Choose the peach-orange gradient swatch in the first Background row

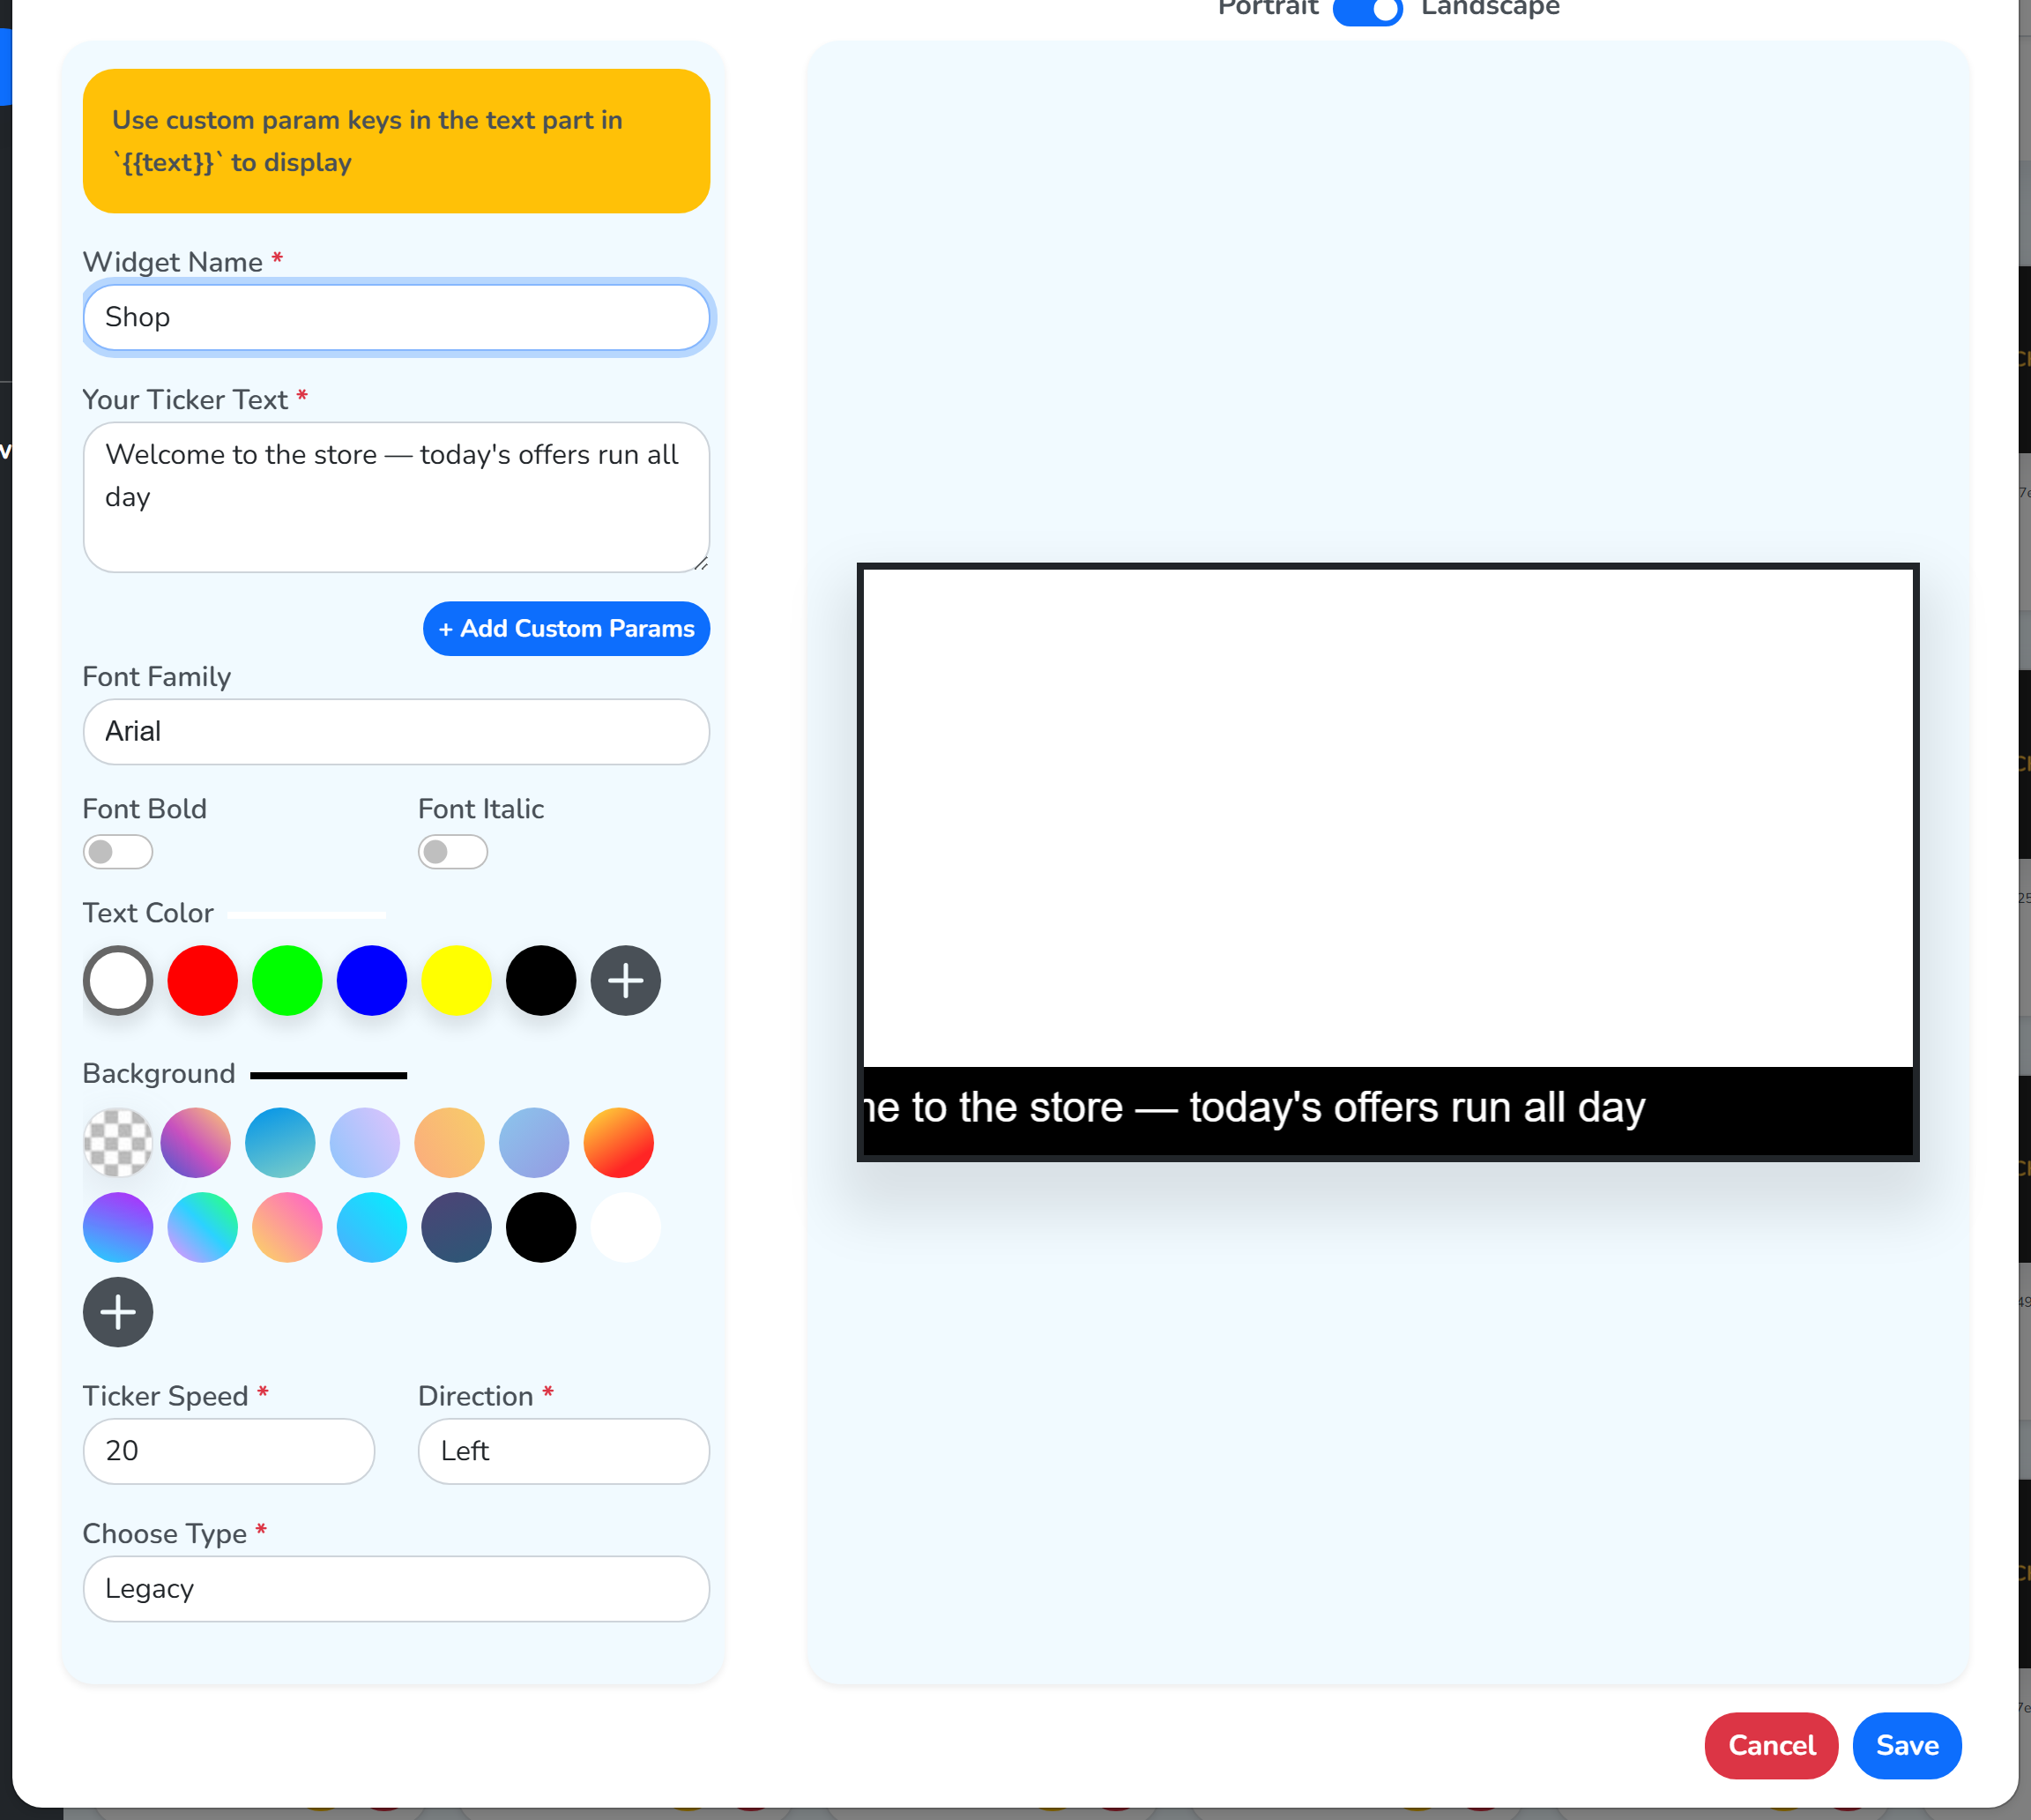(x=450, y=1143)
